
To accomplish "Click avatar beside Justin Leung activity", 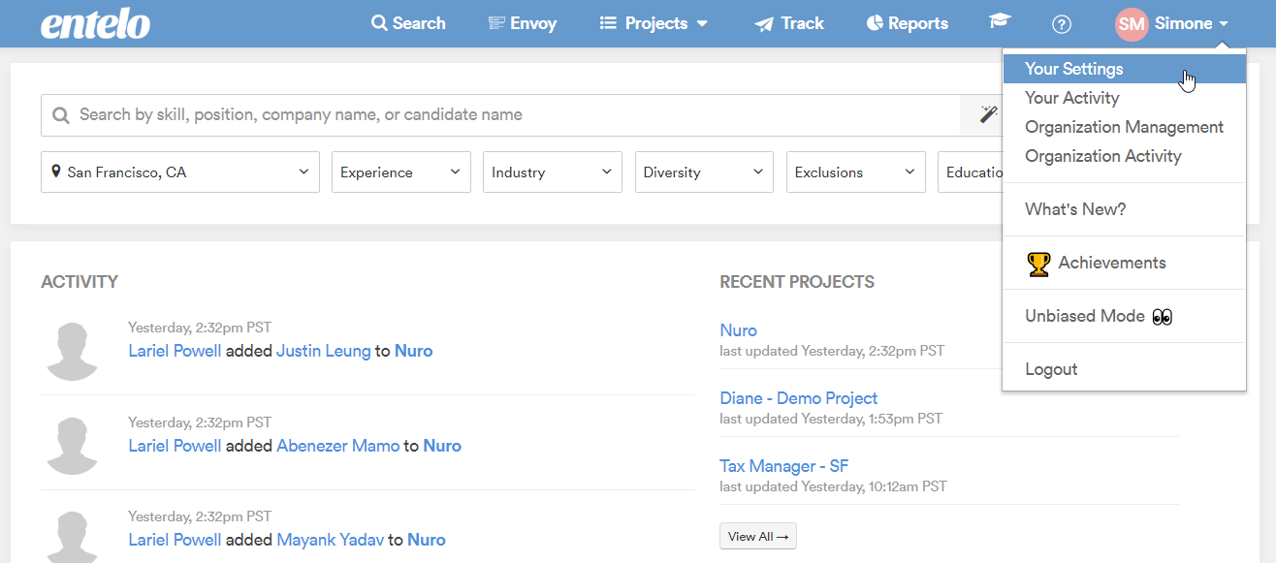I will 74,350.
